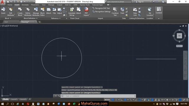Add a new drawing tab with plus
Screen dimensions: 189x106
40,22
